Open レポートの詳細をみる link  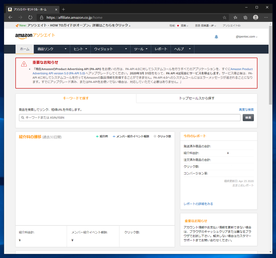(198, 204)
